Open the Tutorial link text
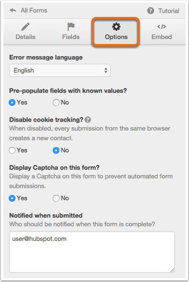The height and width of the screenshot is (282, 189). (x=168, y=11)
